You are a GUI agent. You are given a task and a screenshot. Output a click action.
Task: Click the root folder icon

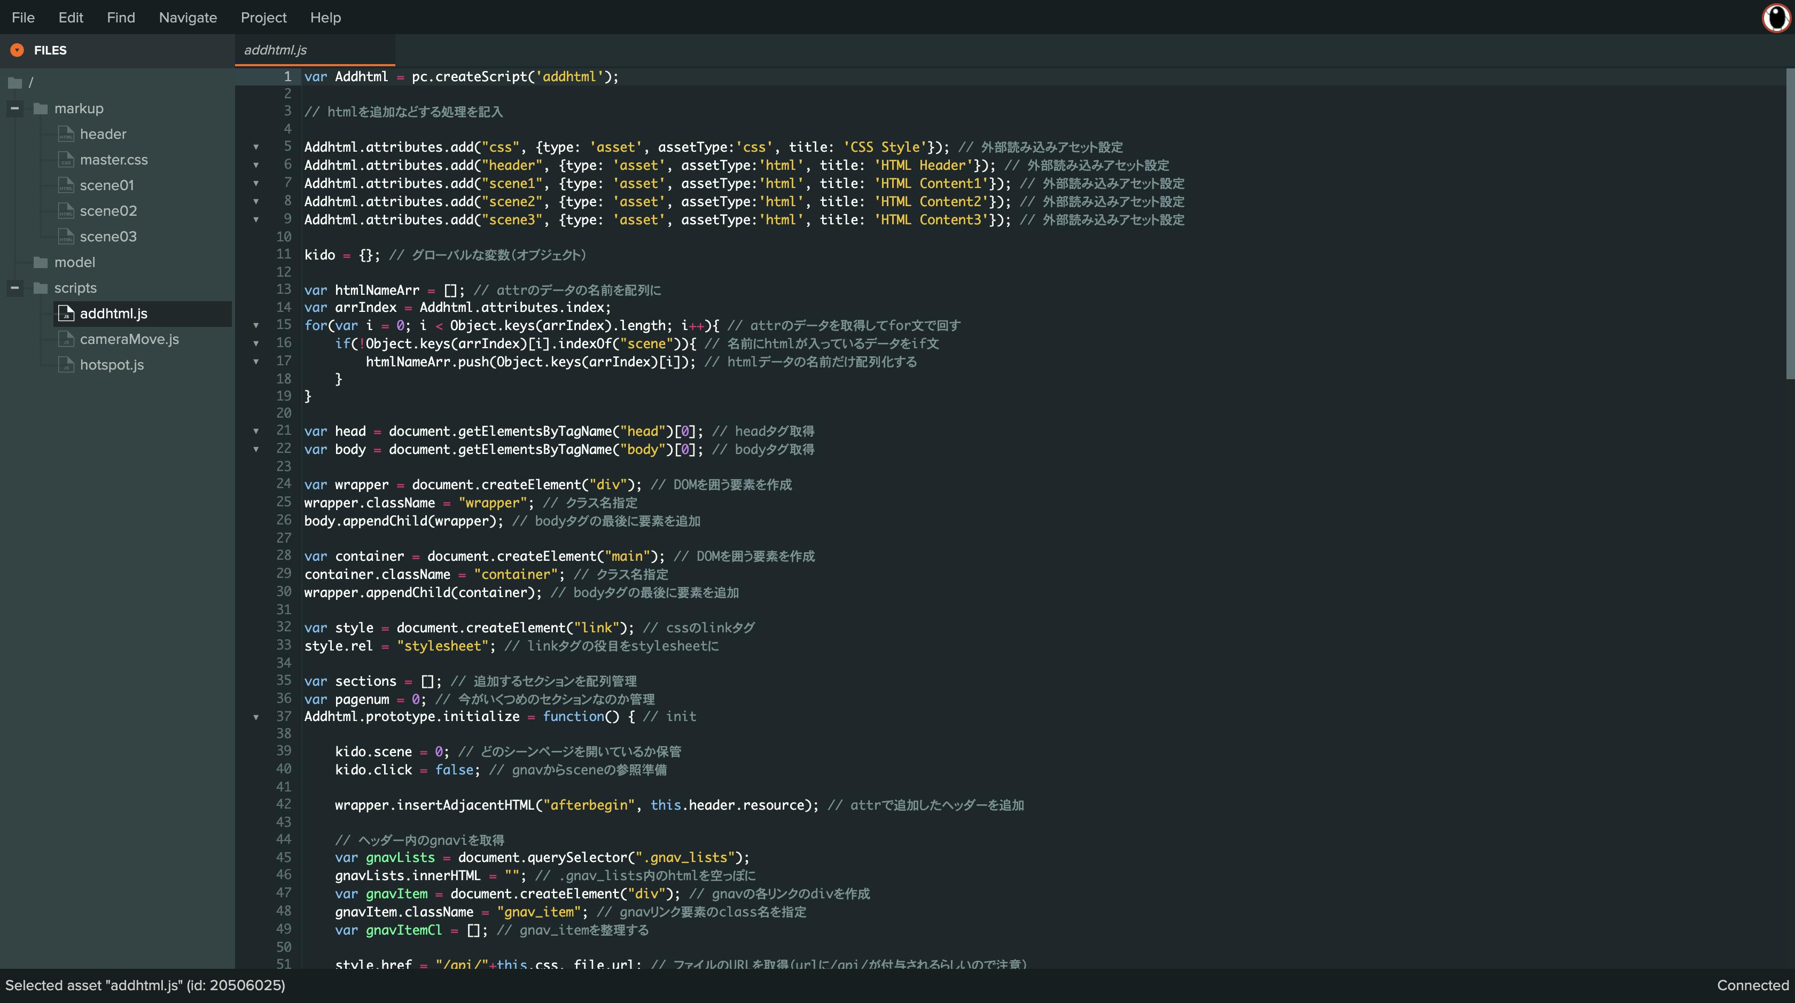click(x=15, y=83)
